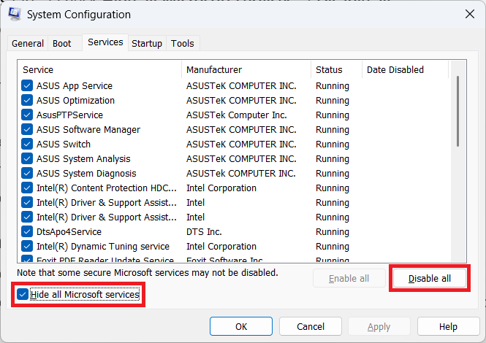Switch to the General tab
The image size is (486, 343).
28,44
